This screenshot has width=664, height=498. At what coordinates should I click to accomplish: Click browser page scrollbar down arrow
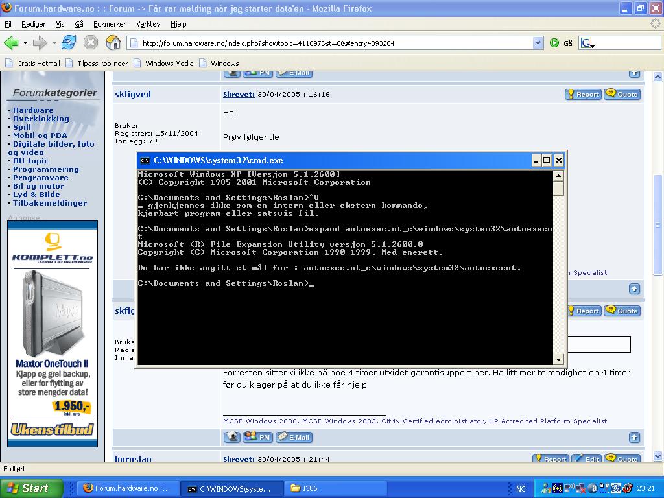click(x=658, y=456)
